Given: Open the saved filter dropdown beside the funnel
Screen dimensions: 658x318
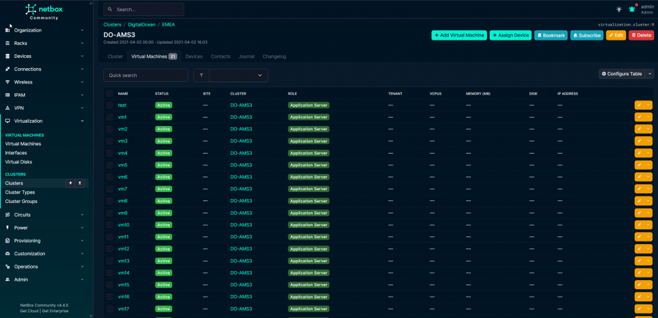Looking at the screenshot, I should coord(238,75).
